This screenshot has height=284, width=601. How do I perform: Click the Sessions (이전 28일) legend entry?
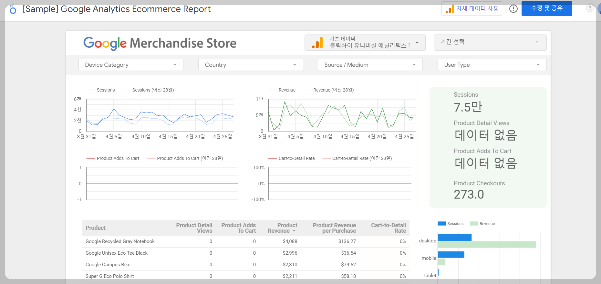148,90
